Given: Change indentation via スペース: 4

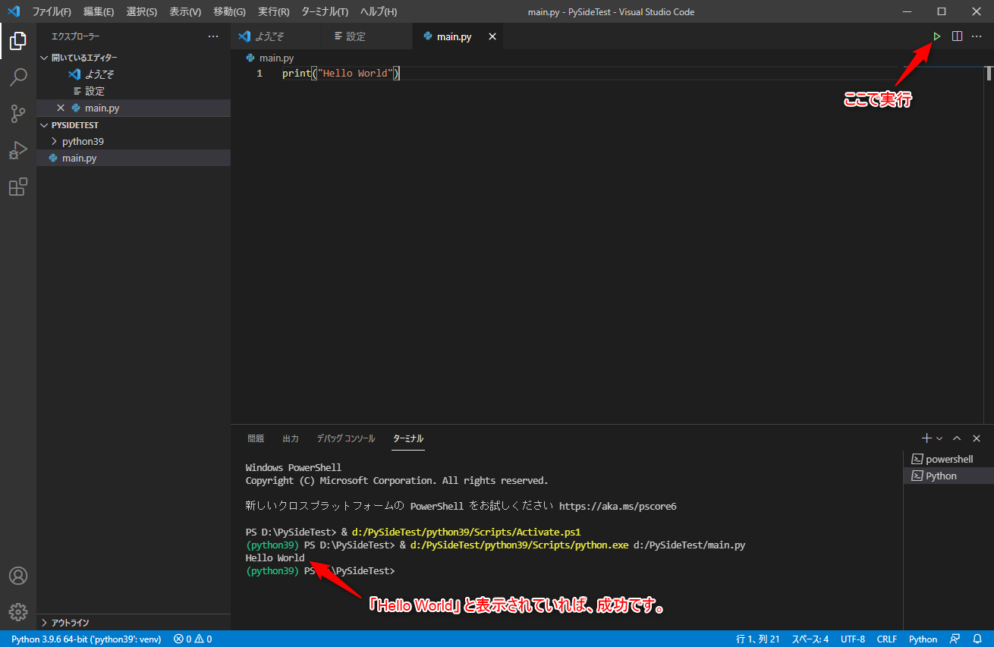Looking at the screenshot, I should tap(810, 639).
